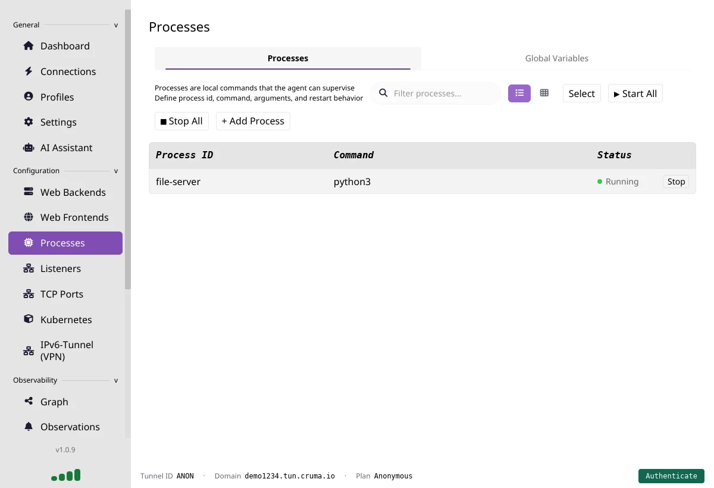Click the Graph share-nodes icon

coord(29,401)
